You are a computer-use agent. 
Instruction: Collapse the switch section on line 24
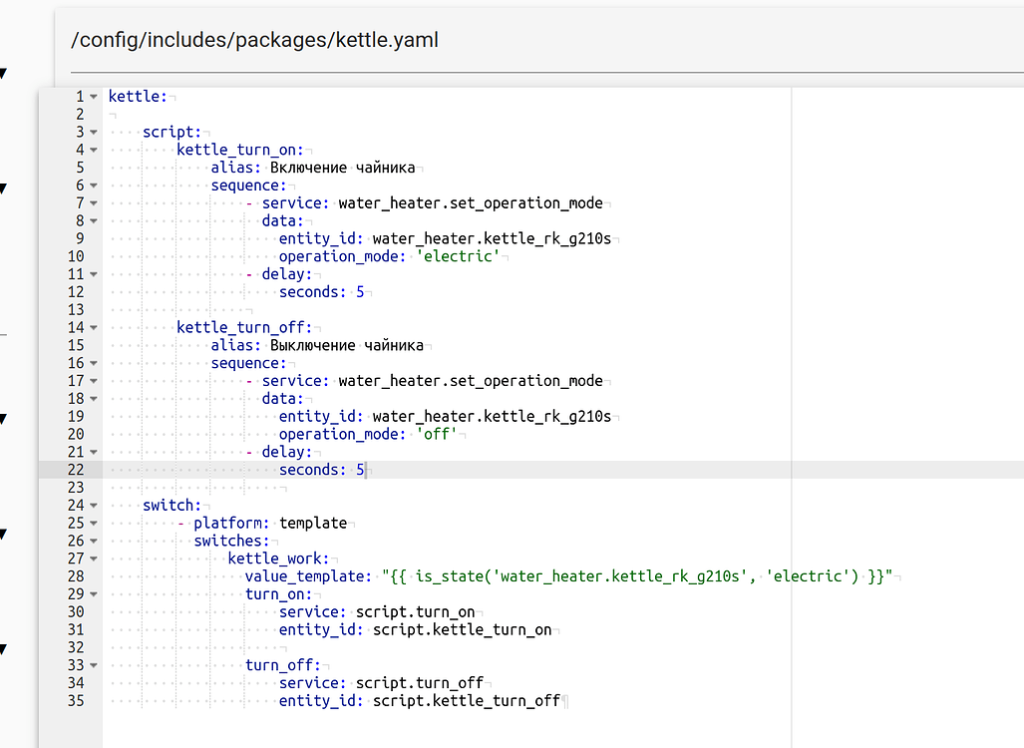94,505
